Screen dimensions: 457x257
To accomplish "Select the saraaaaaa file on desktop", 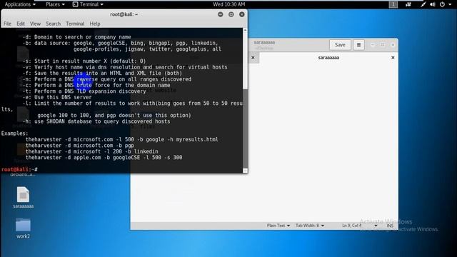I will (23, 198).
